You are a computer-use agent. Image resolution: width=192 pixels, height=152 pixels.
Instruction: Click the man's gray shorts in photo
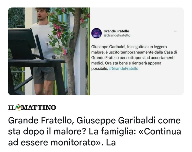click(x=44, y=75)
